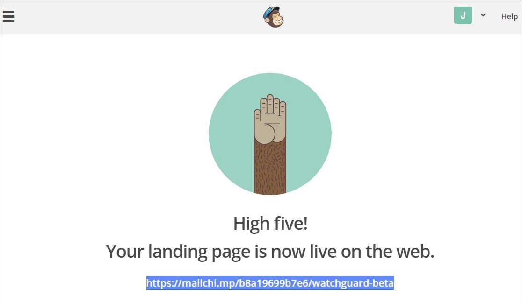Viewport: 522px width, 303px height.
Task: Click the "High five!" heading text
Action: point(270,224)
